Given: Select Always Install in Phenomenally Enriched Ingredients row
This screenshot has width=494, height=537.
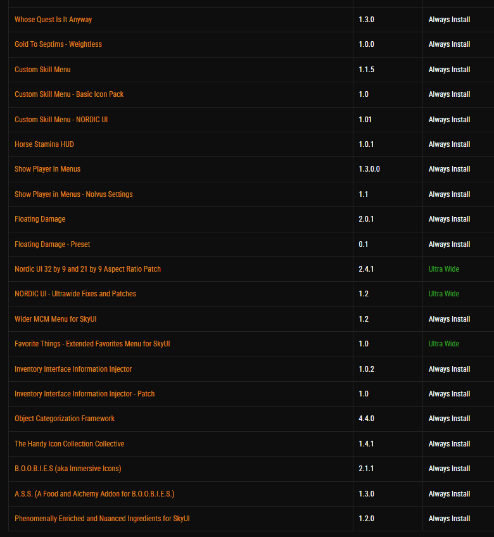Looking at the screenshot, I should [x=449, y=518].
